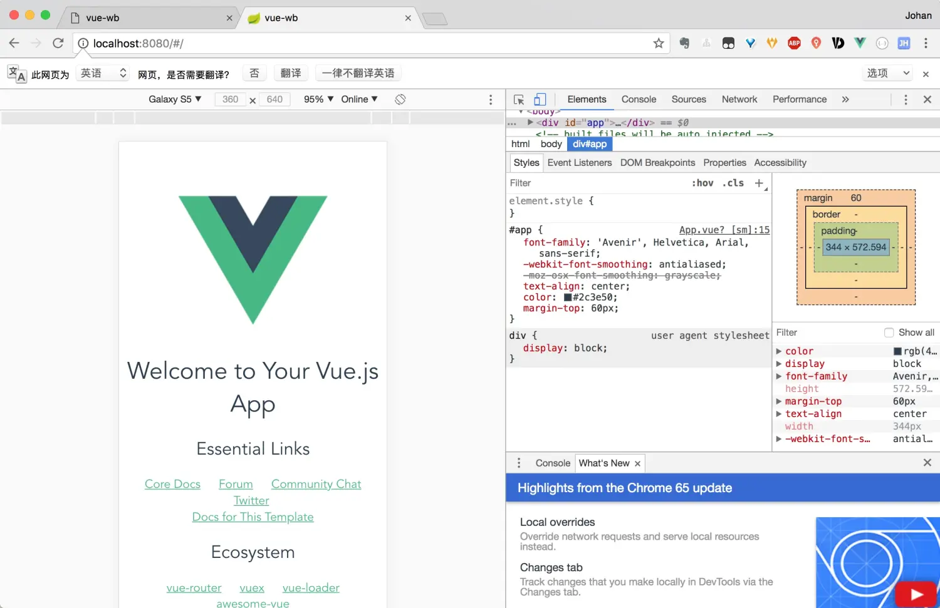The image size is (940, 608).
Task: Close the What's New drawer tab
Action: pyautogui.click(x=637, y=463)
